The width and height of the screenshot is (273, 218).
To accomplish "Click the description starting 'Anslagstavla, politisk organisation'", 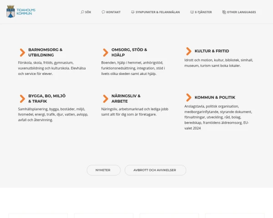I will [218, 117].
